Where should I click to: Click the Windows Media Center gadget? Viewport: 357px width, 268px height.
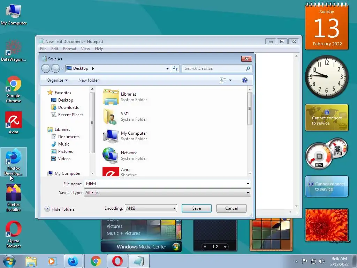point(141,236)
